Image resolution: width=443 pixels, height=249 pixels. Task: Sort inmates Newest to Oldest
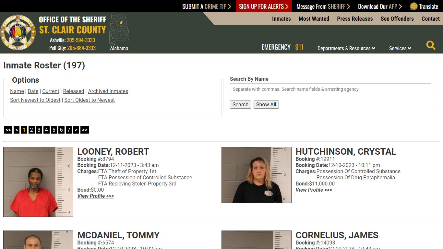(35, 100)
